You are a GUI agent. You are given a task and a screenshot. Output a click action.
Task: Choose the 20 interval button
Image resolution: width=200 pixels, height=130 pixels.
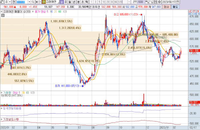(108, 2)
